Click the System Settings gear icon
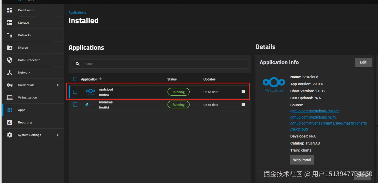The image size is (378, 183). pyautogui.click(x=10, y=135)
